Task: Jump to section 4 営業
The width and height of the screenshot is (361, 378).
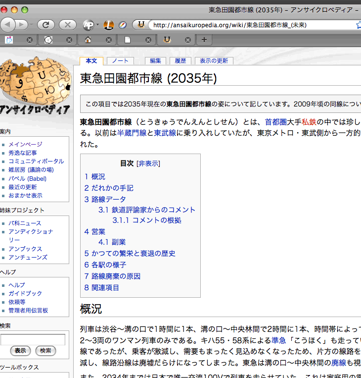Action: [95, 232]
